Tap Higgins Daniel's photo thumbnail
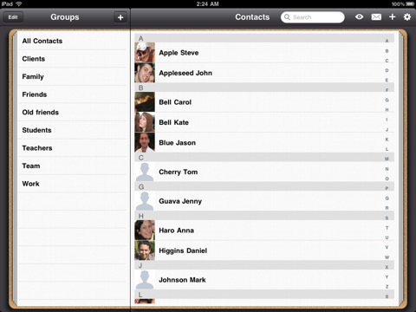416x312 pixels. 145,250
